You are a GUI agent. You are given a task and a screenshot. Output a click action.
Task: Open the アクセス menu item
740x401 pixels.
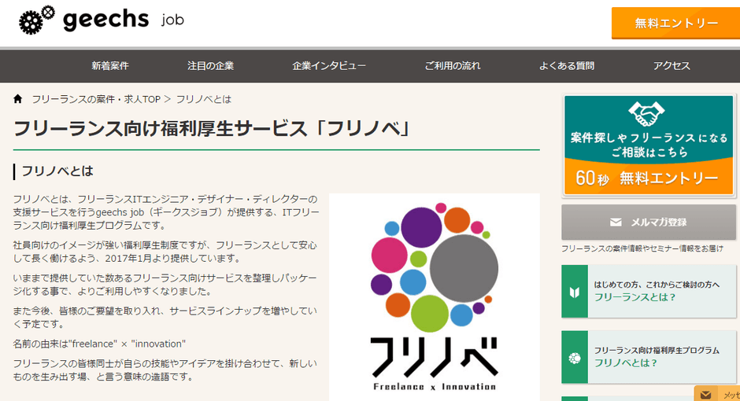[x=672, y=66]
